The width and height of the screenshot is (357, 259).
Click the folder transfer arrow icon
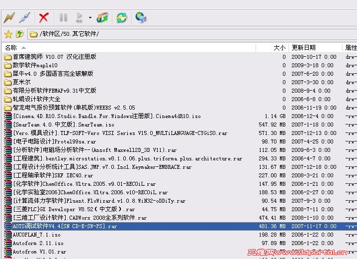(x=102, y=18)
